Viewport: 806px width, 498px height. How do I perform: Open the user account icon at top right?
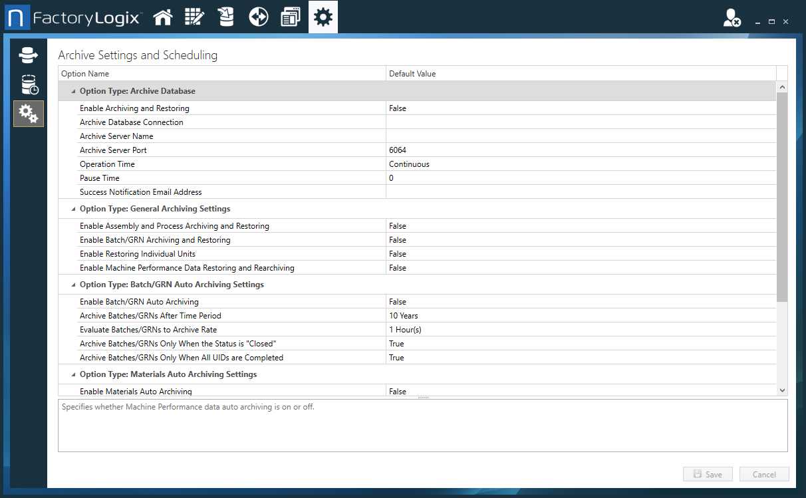click(x=730, y=18)
